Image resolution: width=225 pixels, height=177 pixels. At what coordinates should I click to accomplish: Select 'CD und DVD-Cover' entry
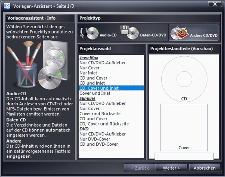(x=98, y=144)
